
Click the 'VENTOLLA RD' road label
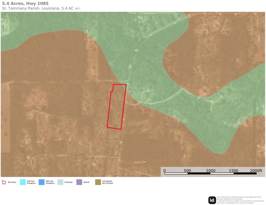(140, 162)
